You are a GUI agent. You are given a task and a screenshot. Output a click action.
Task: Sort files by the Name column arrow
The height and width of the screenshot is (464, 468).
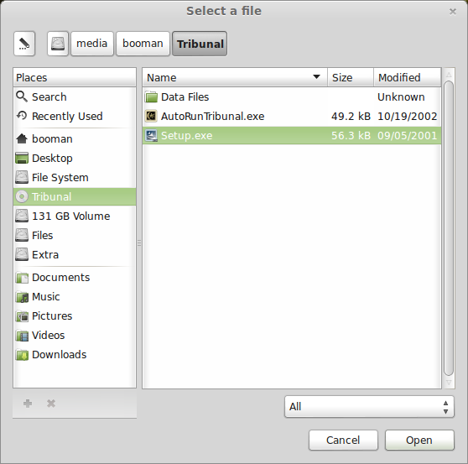pos(316,77)
